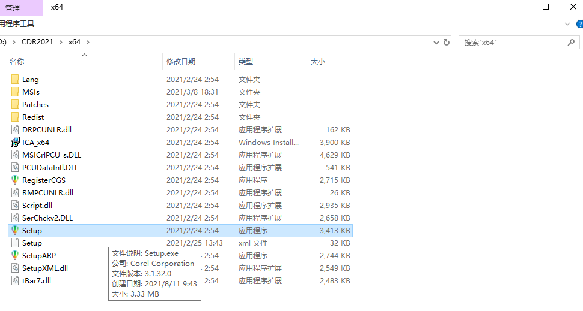The image size is (583, 311).
Task: Select the SerChckv2.DLL file name
Action: (x=47, y=218)
